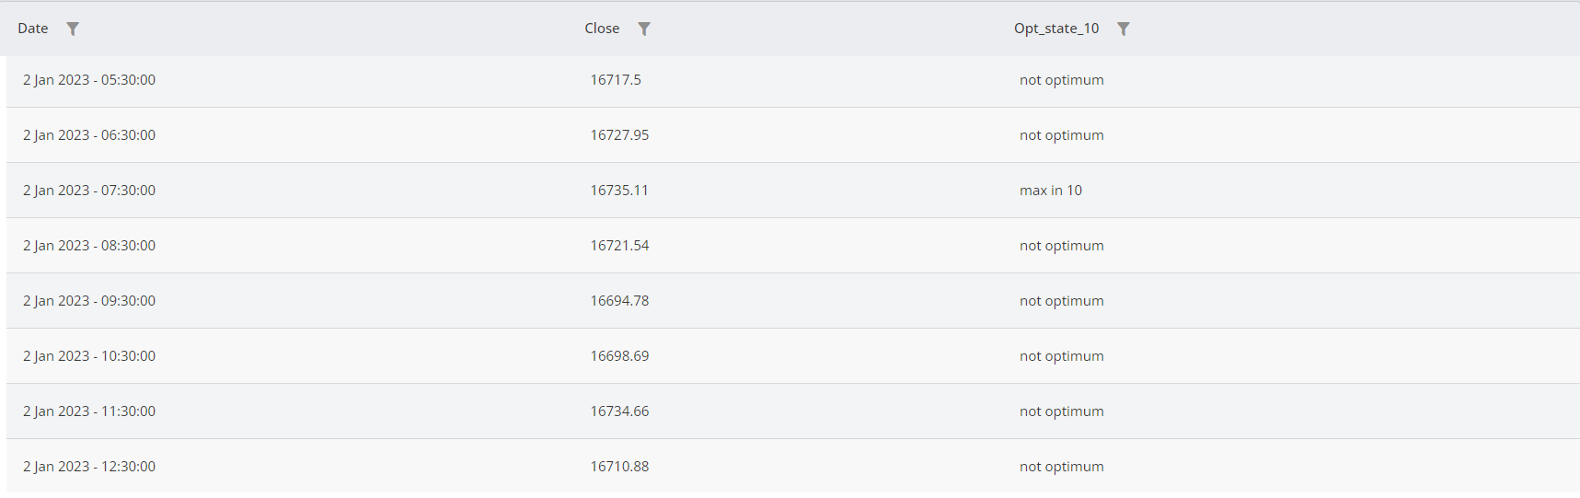
Task: Click the Close value 16734.66
Action: (x=619, y=411)
